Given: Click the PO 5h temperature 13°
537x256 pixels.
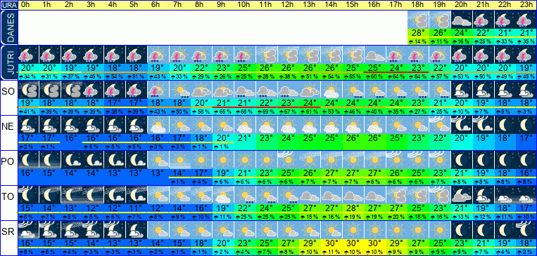Looking at the screenshot, I should click(x=137, y=173).
